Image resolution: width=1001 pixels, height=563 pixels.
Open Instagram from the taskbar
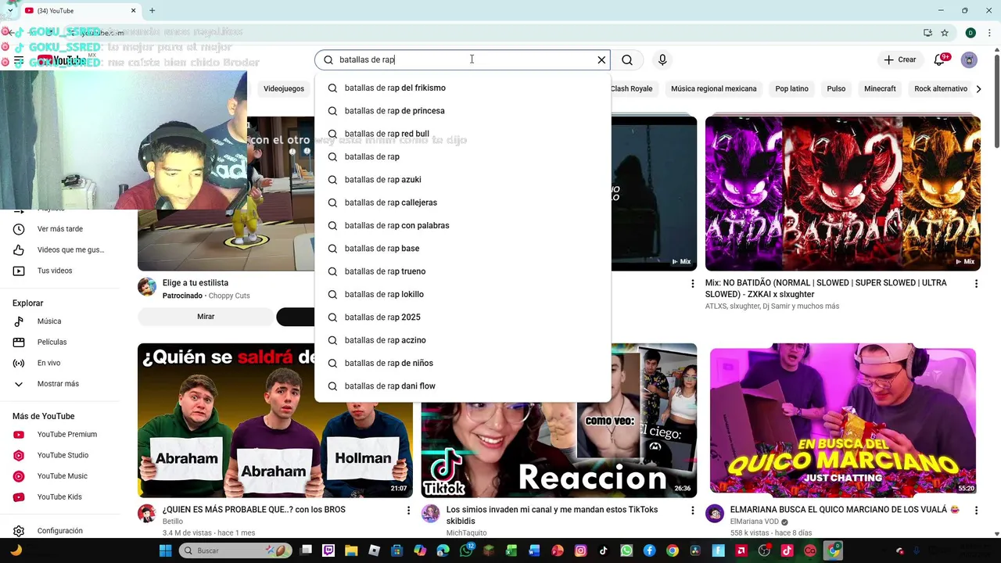(580, 550)
